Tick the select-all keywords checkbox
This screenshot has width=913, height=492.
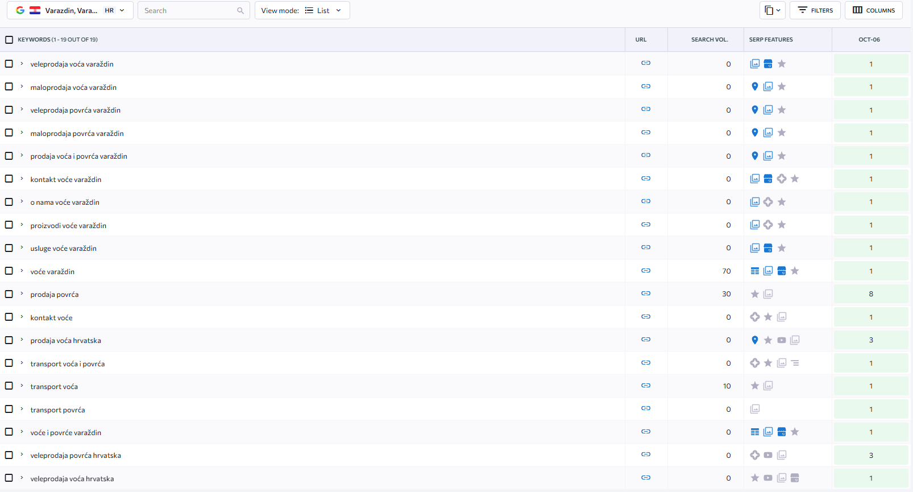click(9, 40)
